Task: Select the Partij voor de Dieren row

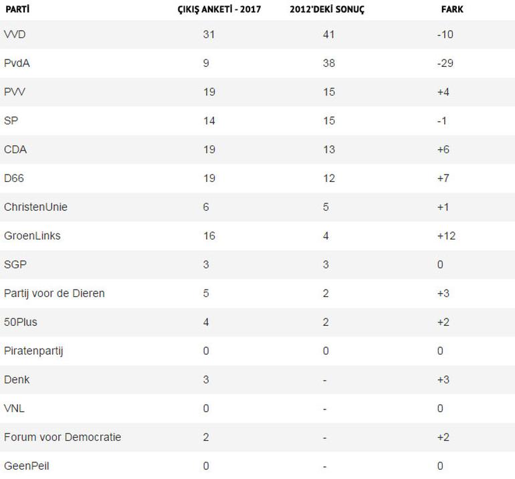Action: click(257, 294)
